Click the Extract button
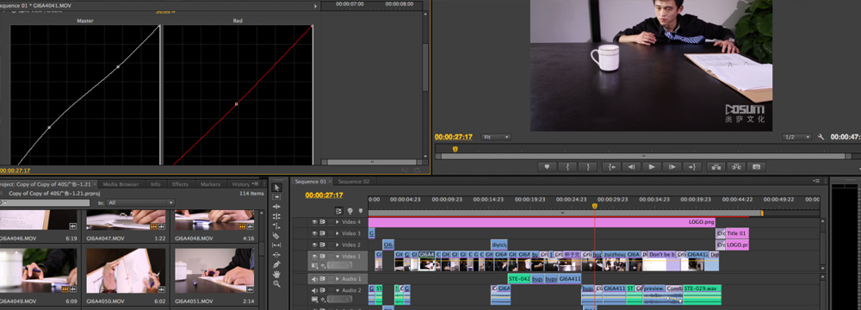 coord(736,166)
